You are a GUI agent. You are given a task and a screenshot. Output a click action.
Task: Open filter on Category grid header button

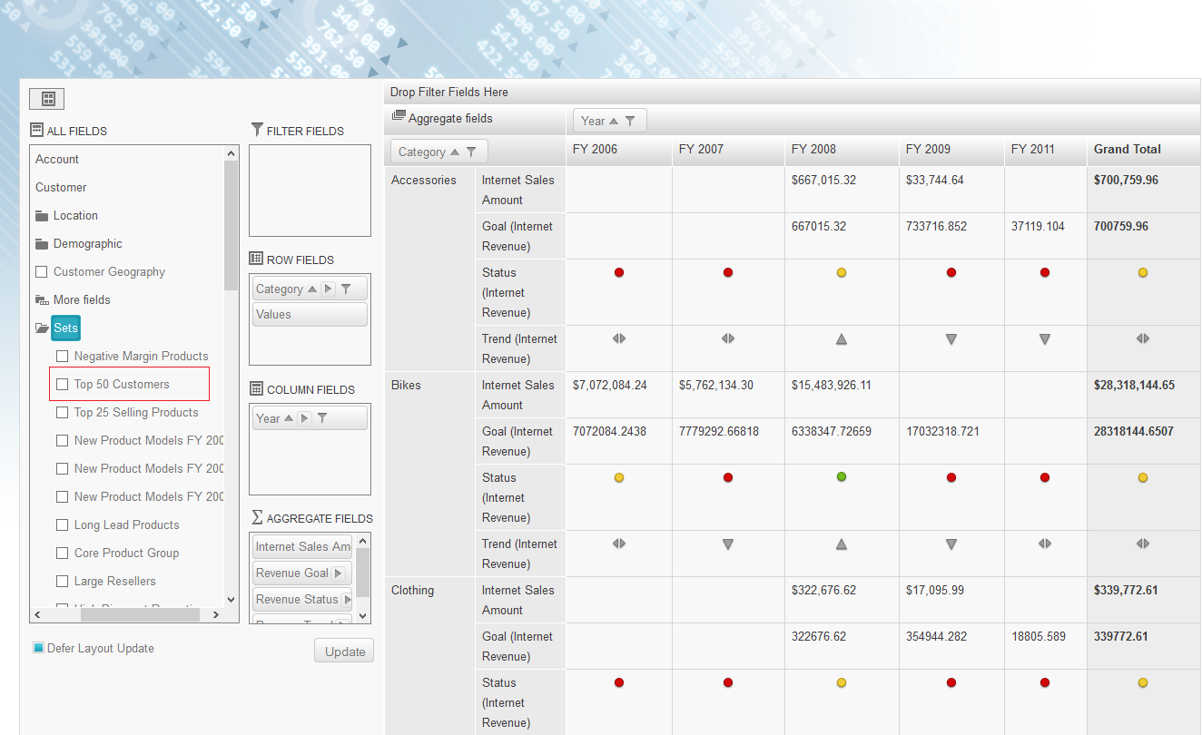point(471,152)
